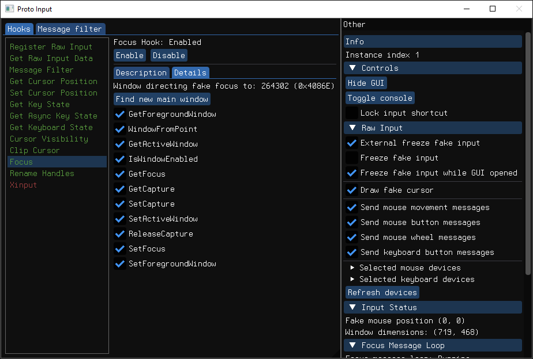Click the Hide GUI button
The image size is (533, 359).
pyautogui.click(x=366, y=83)
